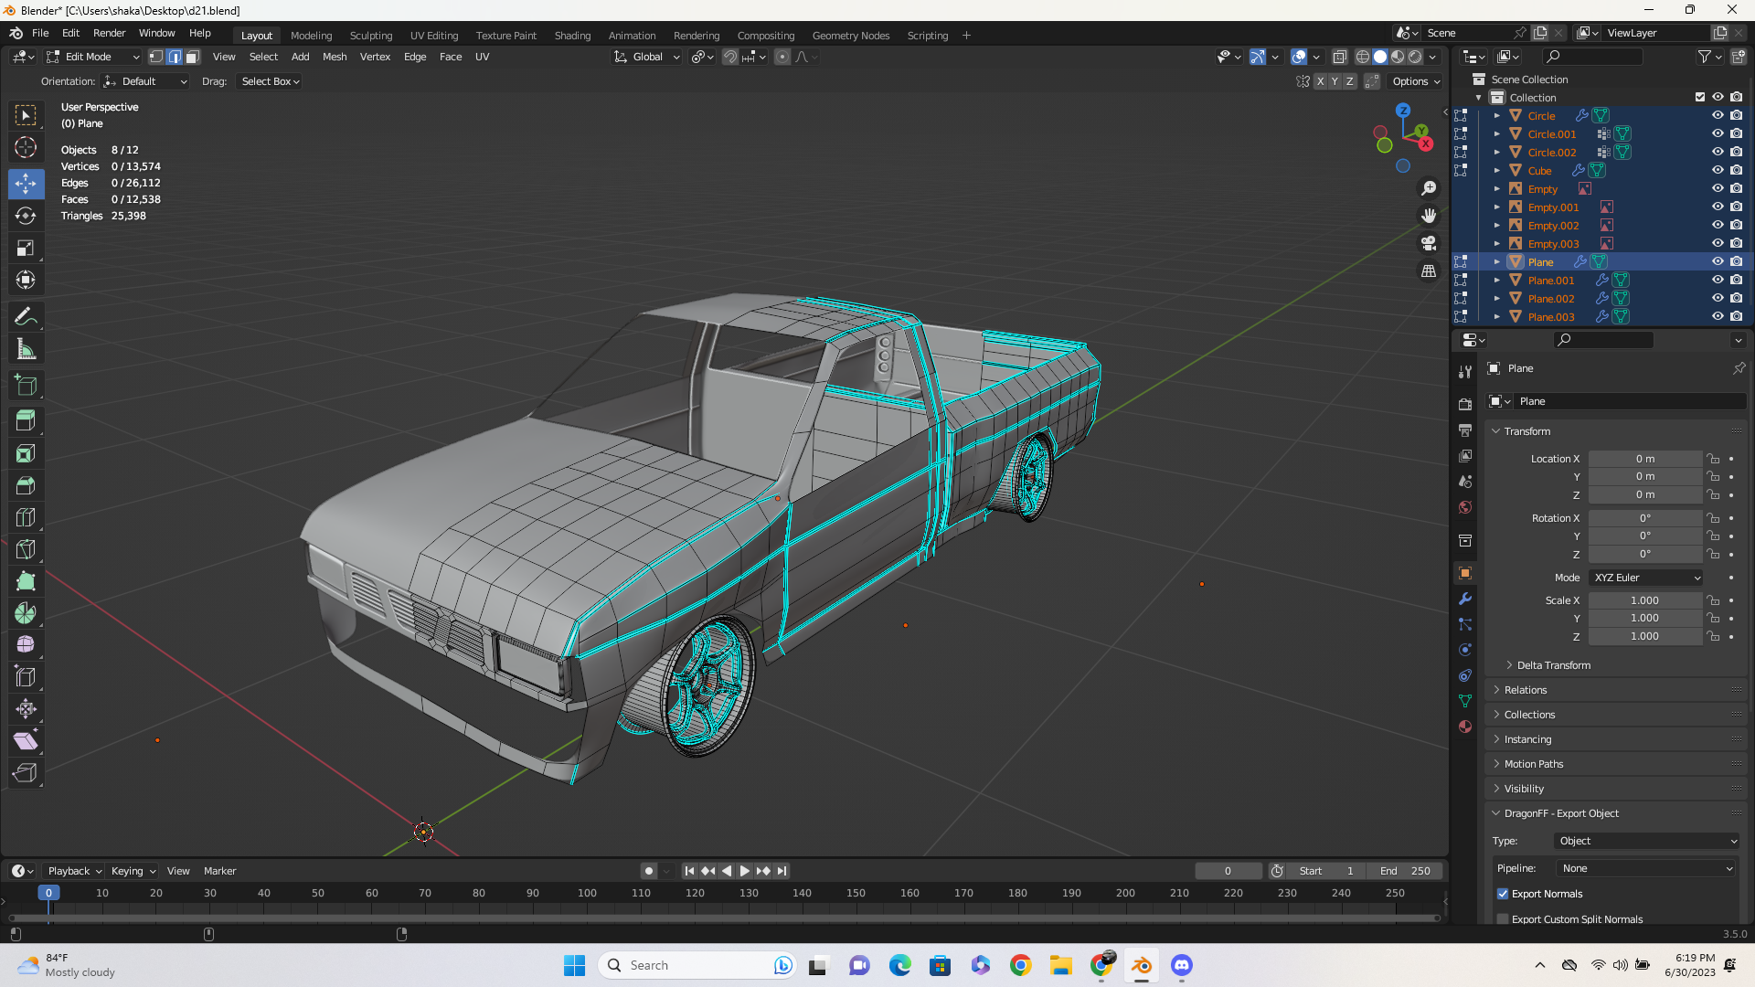Switch to face select mode
Screen dimensions: 1755x987
[x=192, y=57]
